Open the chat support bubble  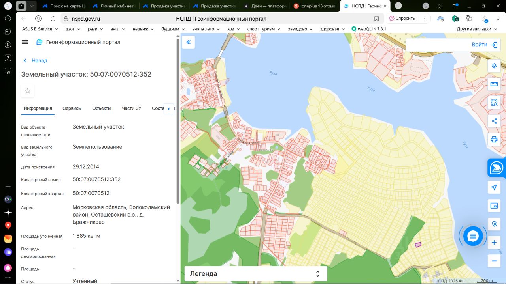473,236
